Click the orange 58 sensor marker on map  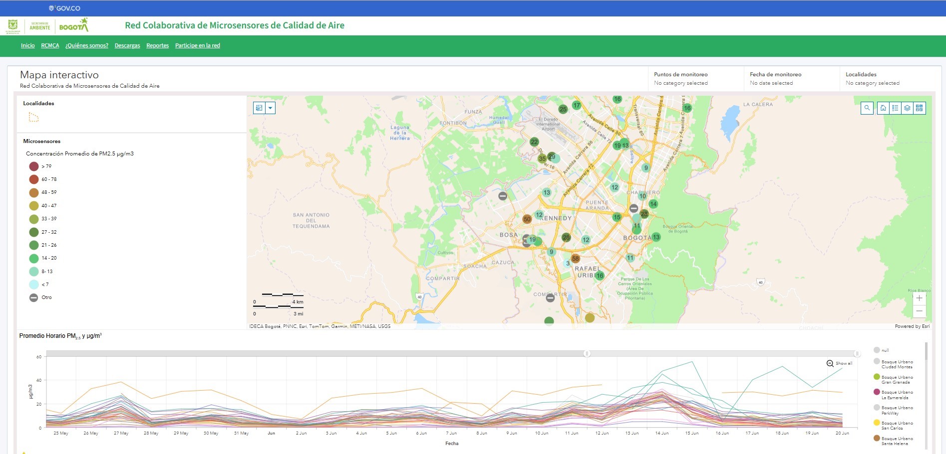click(x=576, y=259)
